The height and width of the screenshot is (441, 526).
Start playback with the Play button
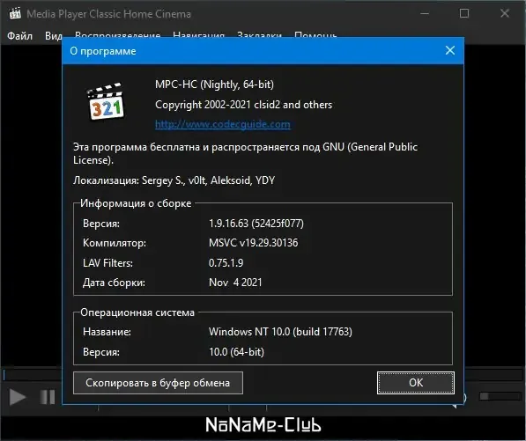coord(17,398)
